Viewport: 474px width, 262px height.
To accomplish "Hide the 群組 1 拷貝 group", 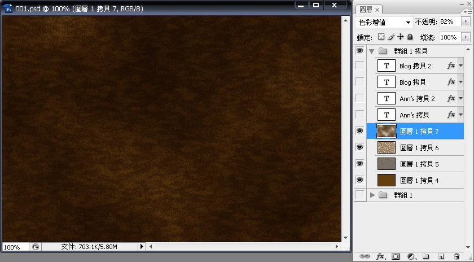I will pyautogui.click(x=359, y=51).
